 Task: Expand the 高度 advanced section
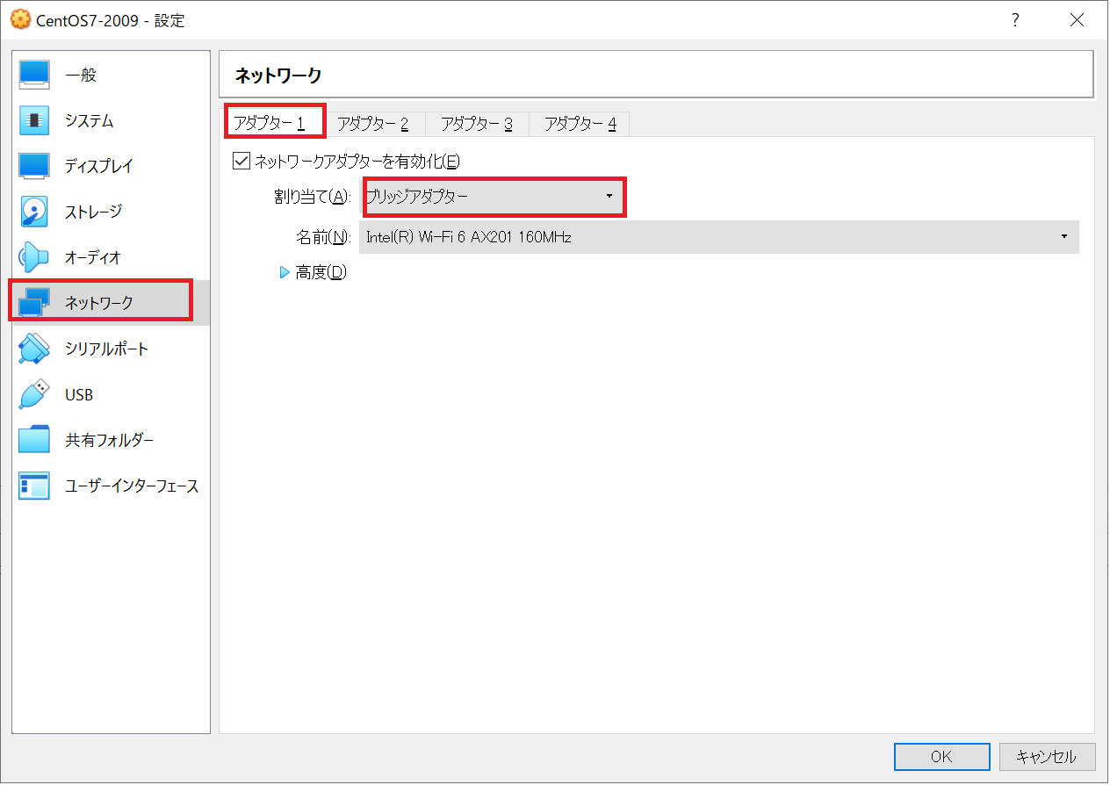pos(313,272)
